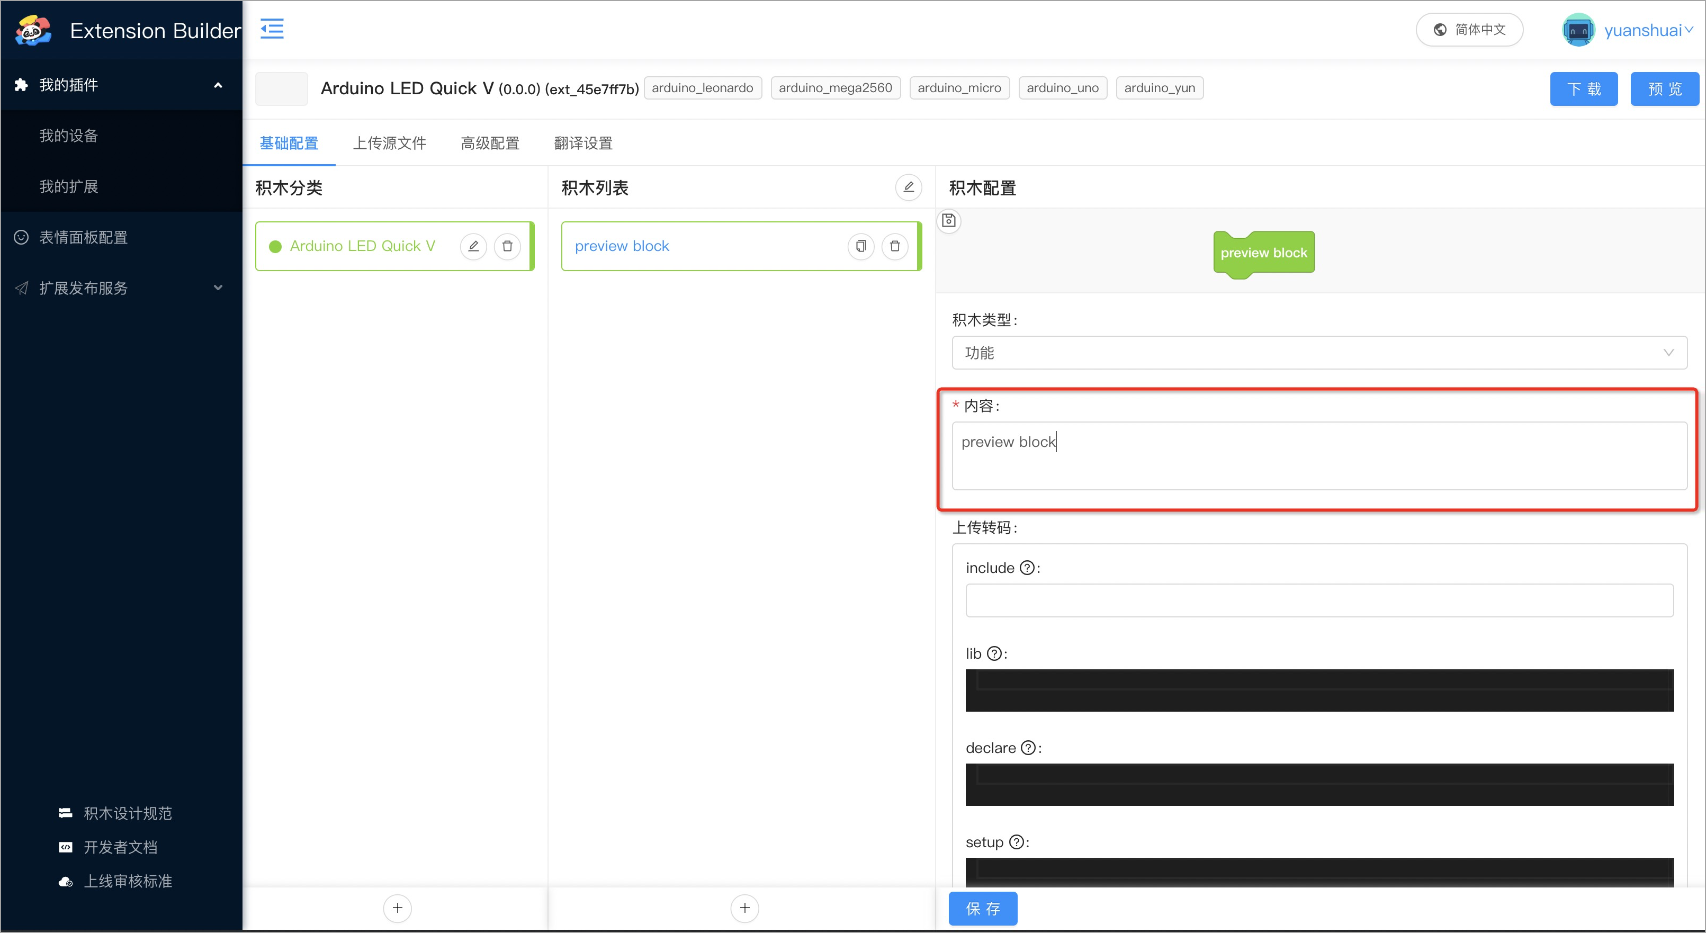The width and height of the screenshot is (1706, 933).
Task: Click the help icon next to include
Action: [1027, 568]
